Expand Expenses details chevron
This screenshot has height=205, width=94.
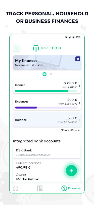pos(80,103)
